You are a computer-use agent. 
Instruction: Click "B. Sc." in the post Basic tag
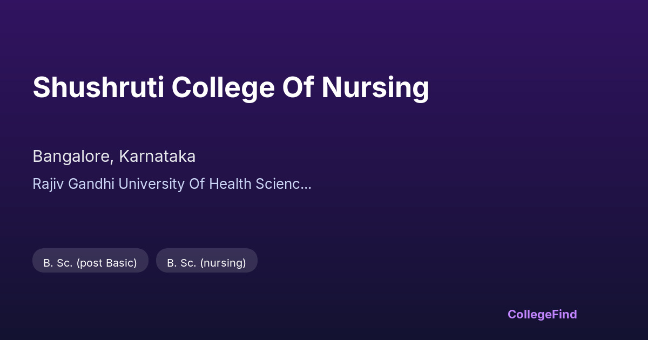click(58, 263)
